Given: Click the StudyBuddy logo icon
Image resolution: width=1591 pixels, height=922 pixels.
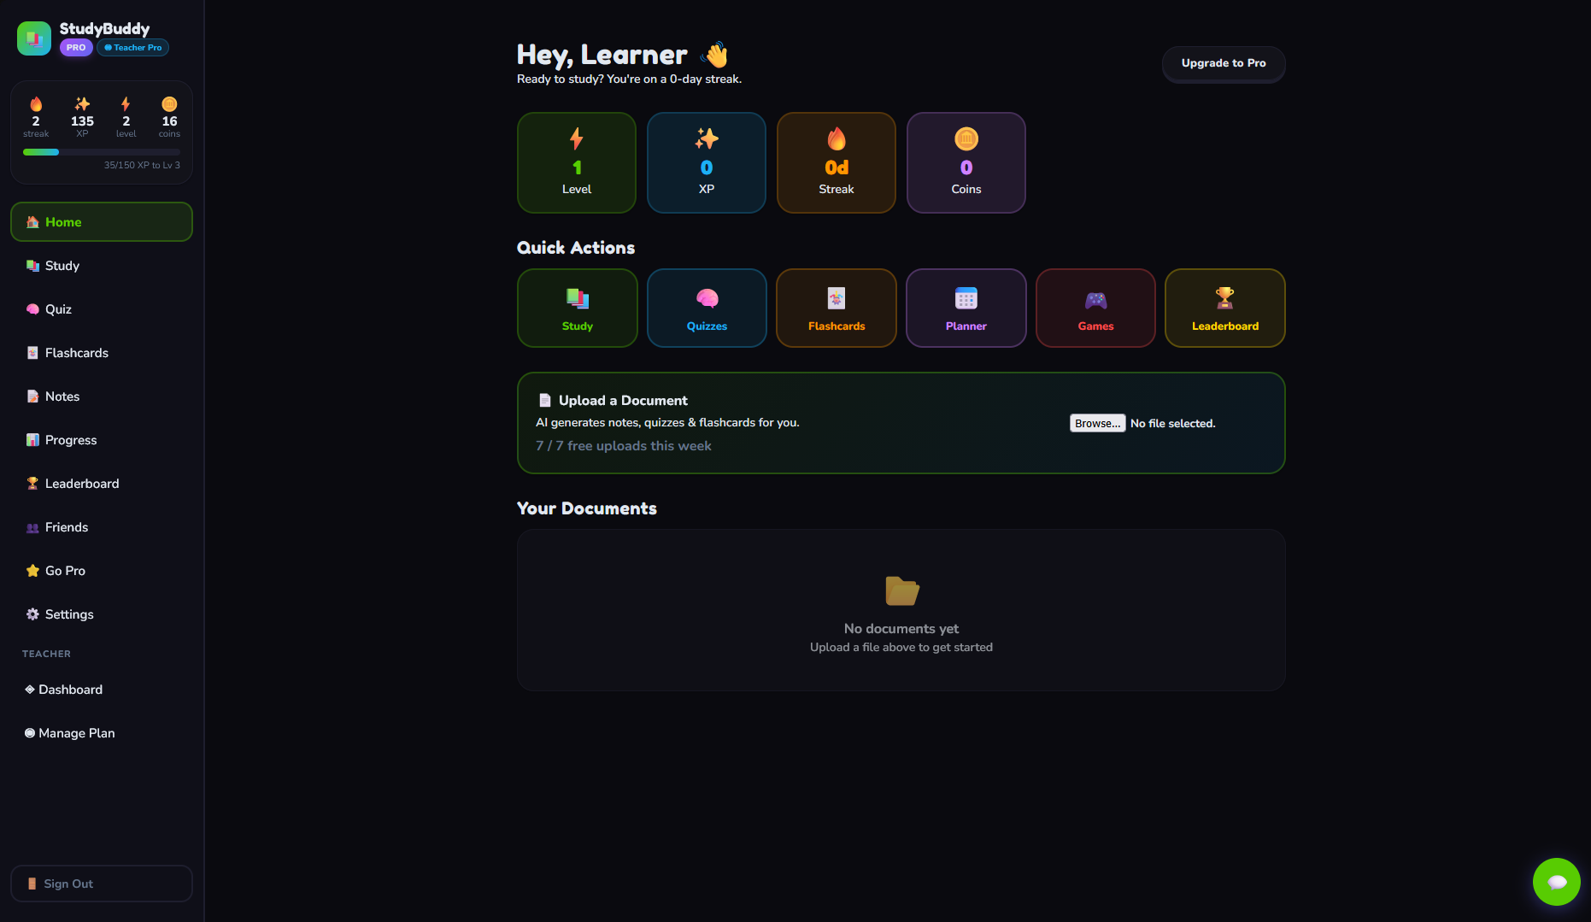Looking at the screenshot, I should pos(33,37).
